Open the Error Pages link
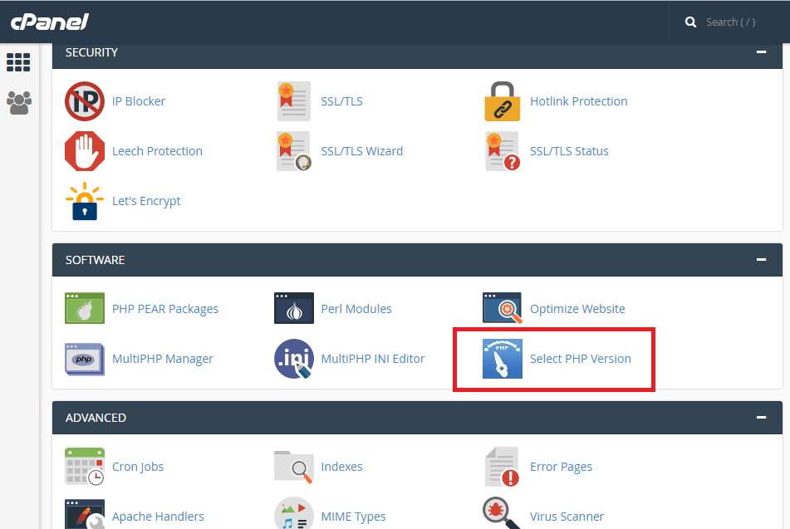Viewport: 790px width, 529px height. coord(562,467)
